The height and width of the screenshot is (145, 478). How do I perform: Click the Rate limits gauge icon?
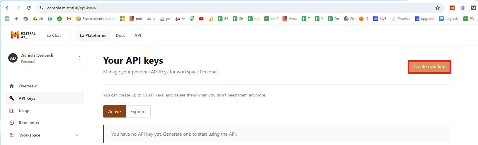coord(12,123)
